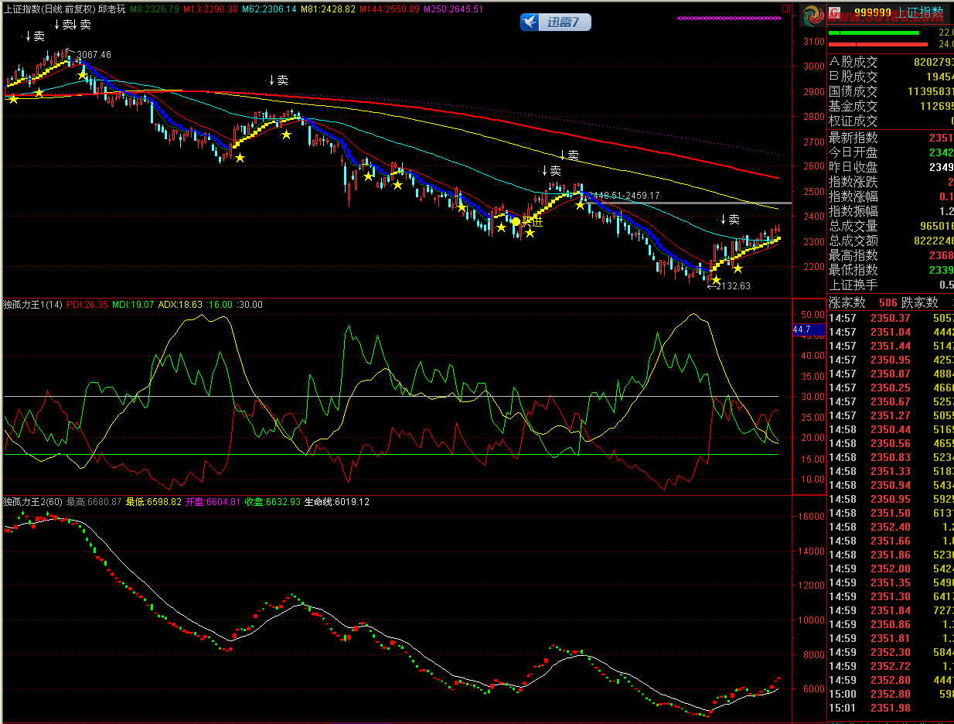Click the 15:01 row in the tick list

(x=841, y=708)
